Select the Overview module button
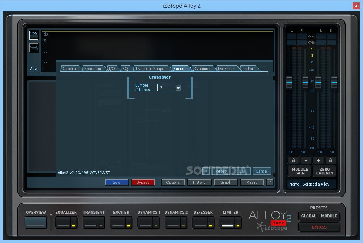 36,222
